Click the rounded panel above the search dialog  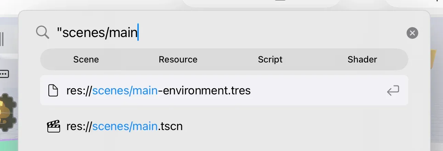(x=261, y=3)
